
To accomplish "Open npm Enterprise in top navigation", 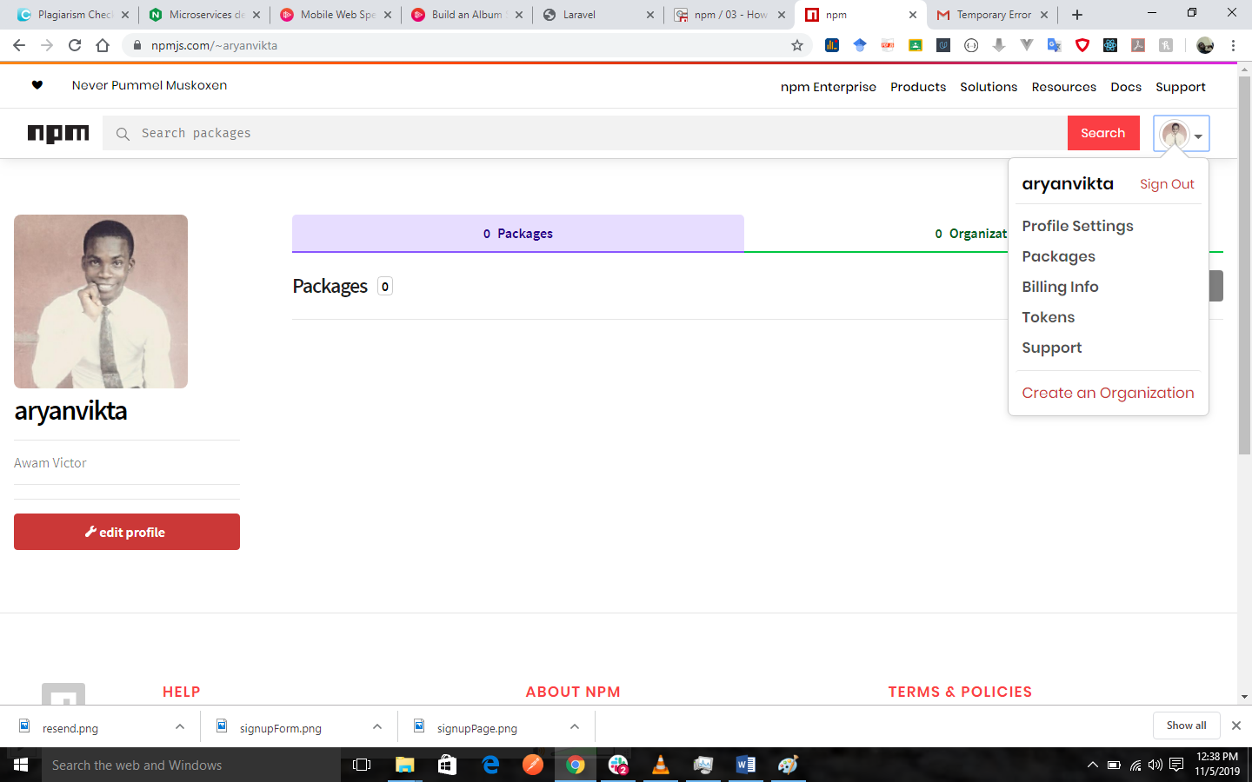I will point(828,87).
